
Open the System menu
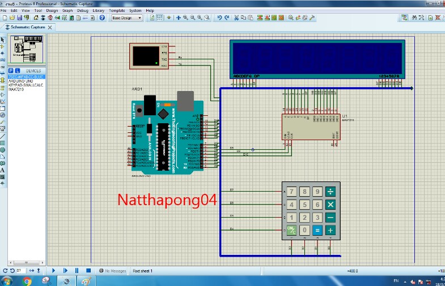click(x=135, y=11)
